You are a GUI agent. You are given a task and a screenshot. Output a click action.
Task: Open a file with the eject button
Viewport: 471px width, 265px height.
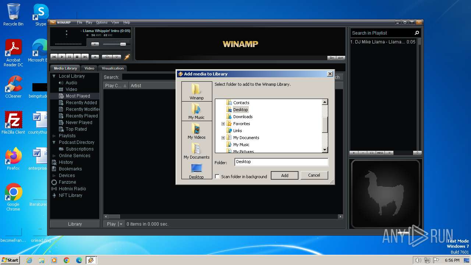point(95,57)
